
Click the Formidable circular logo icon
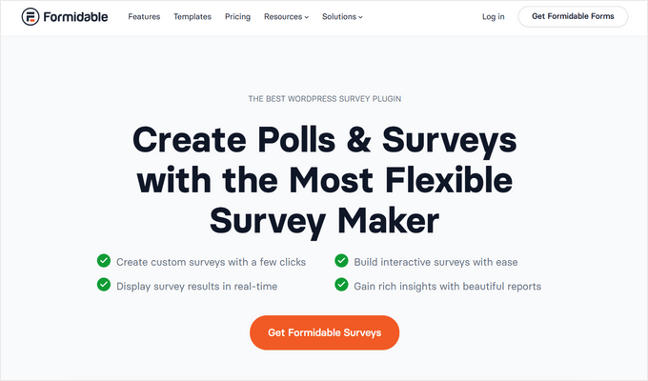pyautogui.click(x=30, y=17)
